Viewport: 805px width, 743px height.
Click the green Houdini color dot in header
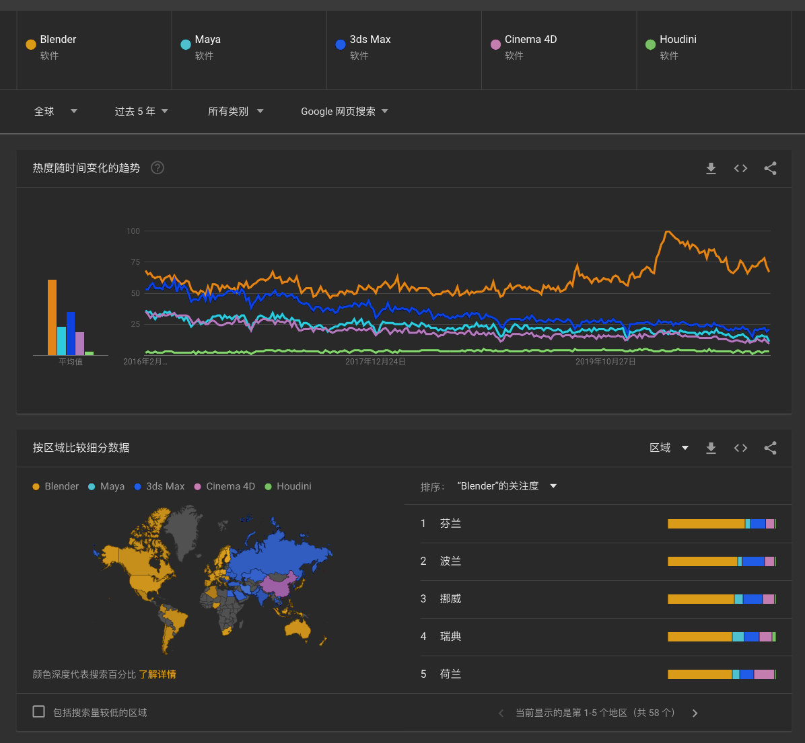click(650, 44)
